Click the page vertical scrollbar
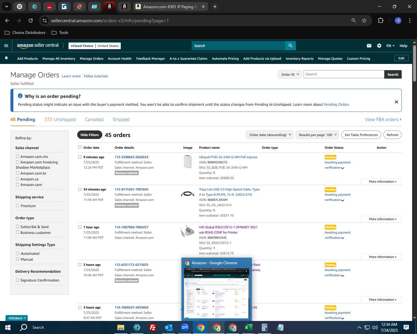 point(414,64)
